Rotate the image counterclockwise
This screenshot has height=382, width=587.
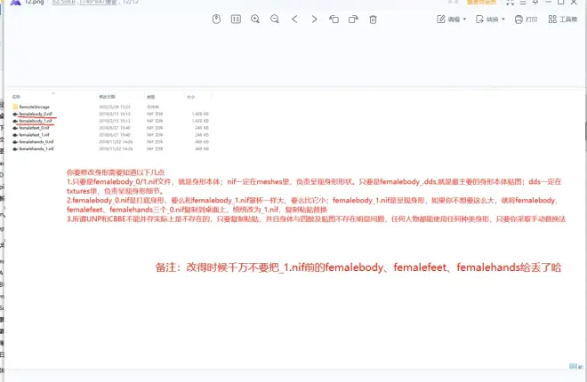pos(334,19)
